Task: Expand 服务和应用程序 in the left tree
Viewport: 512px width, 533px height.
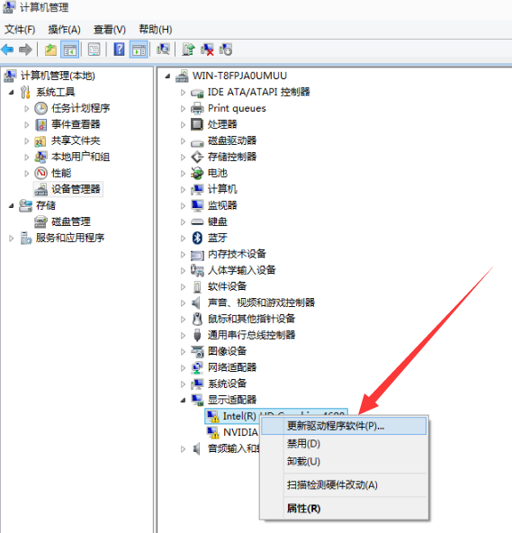Action: pos(11,238)
